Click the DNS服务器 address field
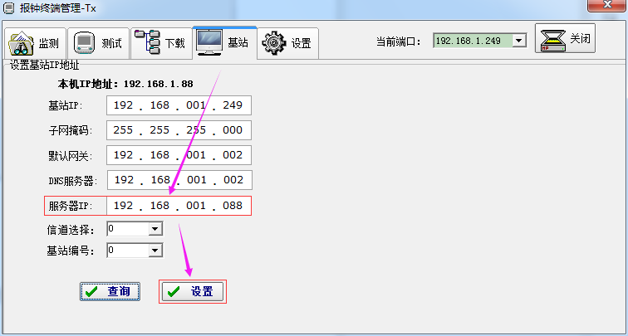The width and height of the screenshot is (628, 336). (179, 180)
